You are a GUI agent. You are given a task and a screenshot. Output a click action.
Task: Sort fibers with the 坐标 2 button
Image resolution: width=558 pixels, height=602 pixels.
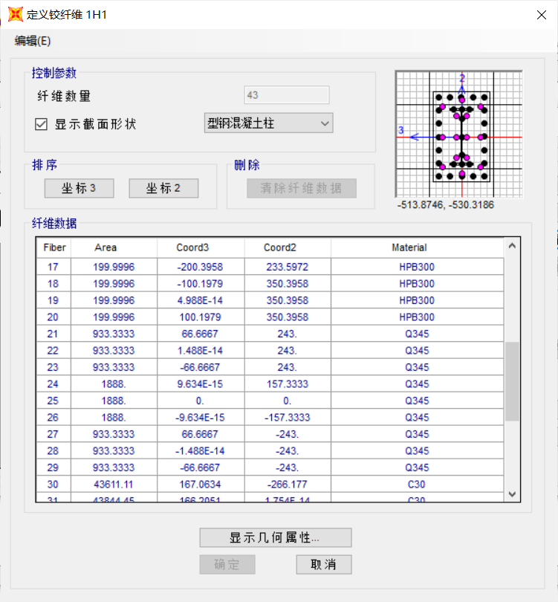[163, 188]
